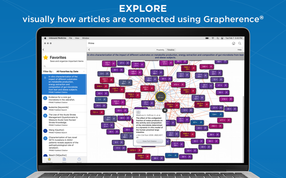The width and height of the screenshot is (286, 178).
Task: Click the home icon in Prime toolbar
Action: pos(234,43)
